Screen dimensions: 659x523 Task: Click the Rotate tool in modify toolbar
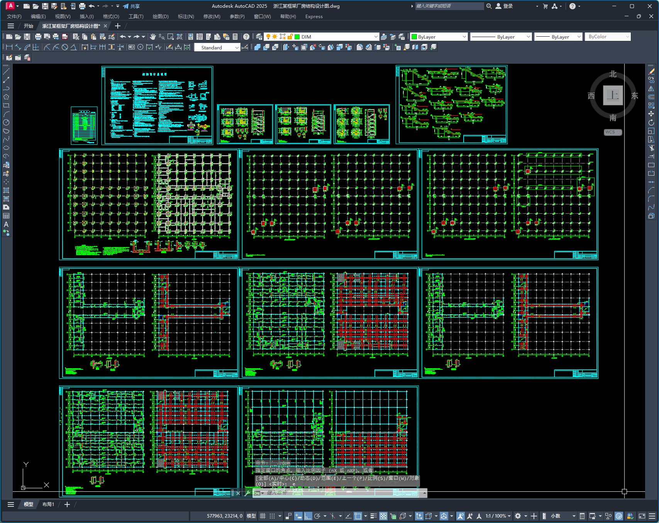click(651, 122)
